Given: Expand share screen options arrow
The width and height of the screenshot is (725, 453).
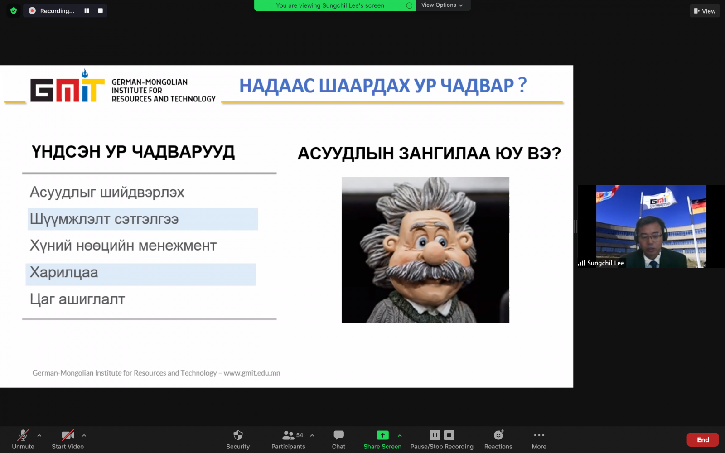Looking at the screenshot, I should 400,435.
